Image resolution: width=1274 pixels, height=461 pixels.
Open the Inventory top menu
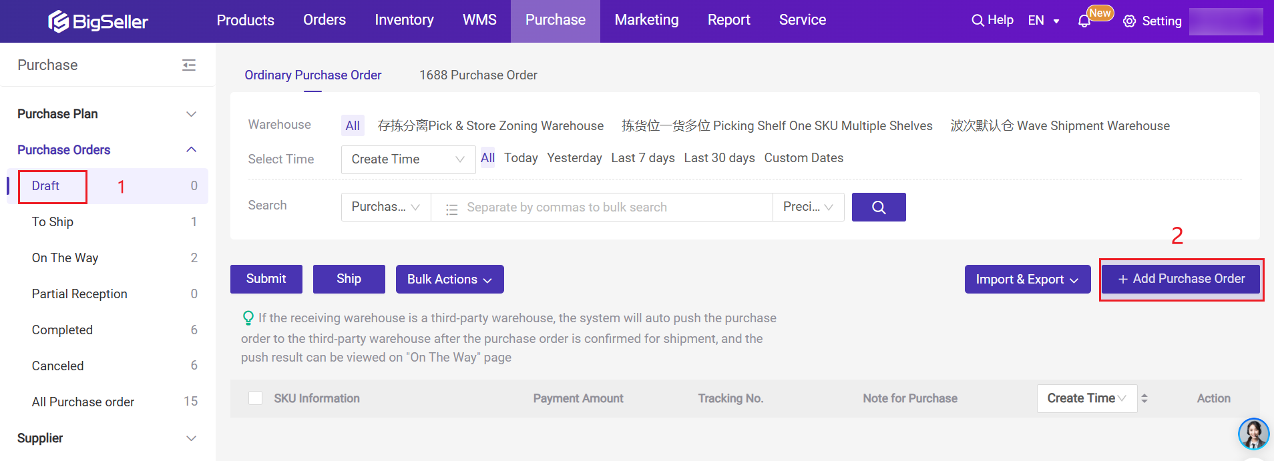[x=404, y=20]
